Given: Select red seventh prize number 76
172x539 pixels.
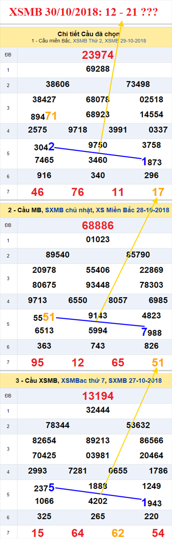Looking at the screenshot, I should click(78, 192).
